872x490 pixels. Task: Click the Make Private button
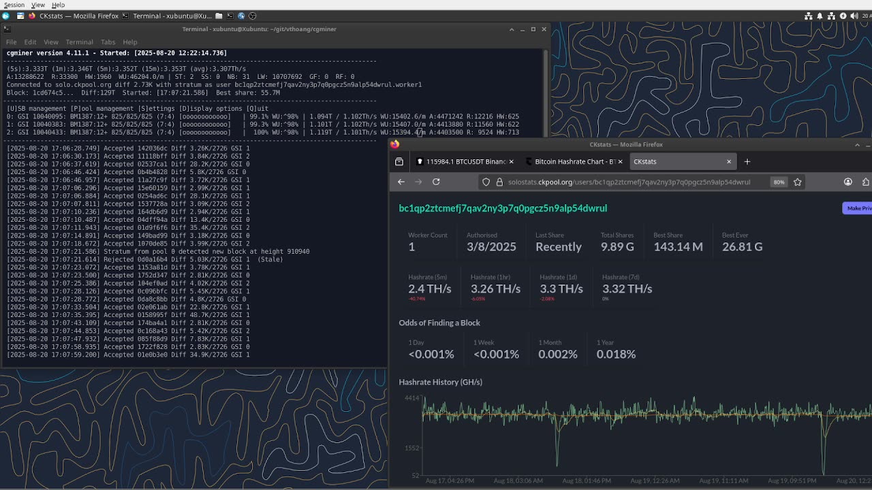[x=858, y=208]
